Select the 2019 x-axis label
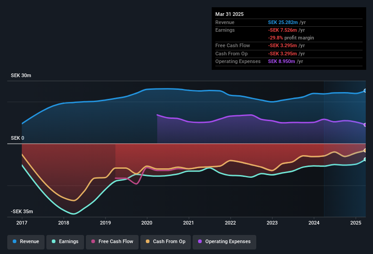Image resolution: width=373 pixels, height=254 pixels. pos(105,223)
